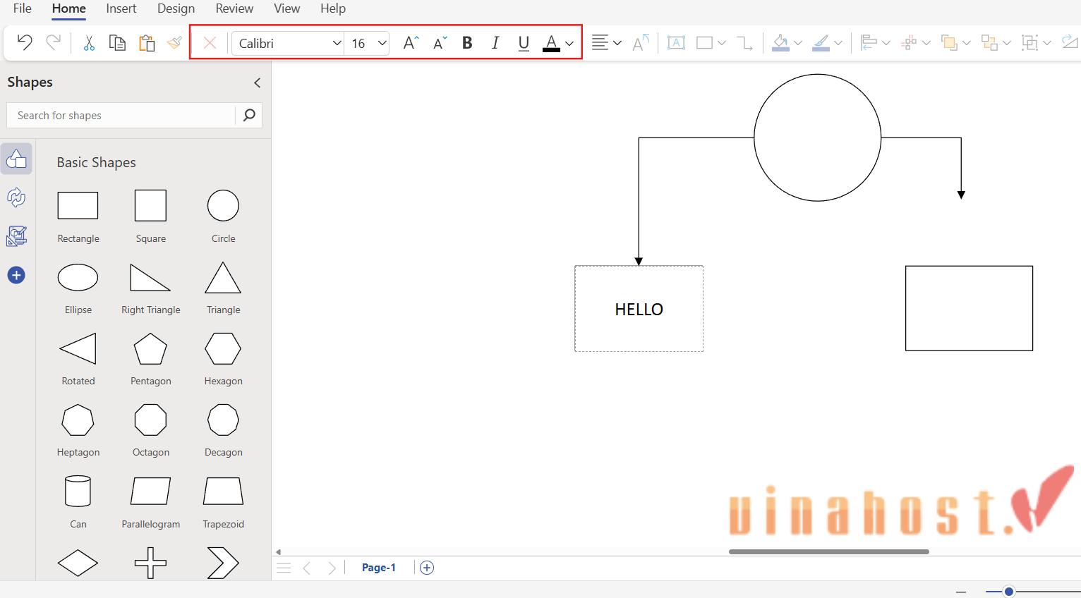Select the rectangle shape drawing tool
The image size is (1081, 598).
click(704, 43)
